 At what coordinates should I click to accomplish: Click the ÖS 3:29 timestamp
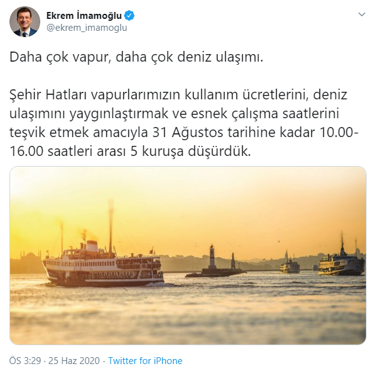[x=25, y=361]
